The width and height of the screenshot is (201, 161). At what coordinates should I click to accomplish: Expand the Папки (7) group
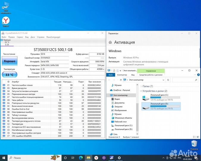point(141,86)
